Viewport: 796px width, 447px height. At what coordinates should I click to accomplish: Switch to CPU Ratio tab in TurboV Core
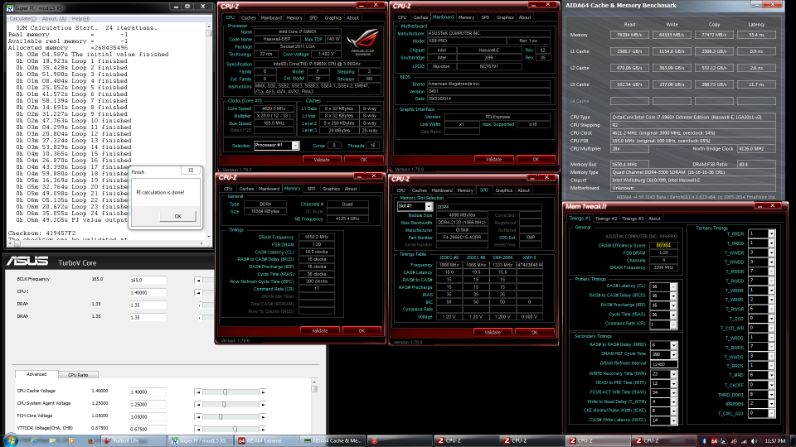coord(78,374)
